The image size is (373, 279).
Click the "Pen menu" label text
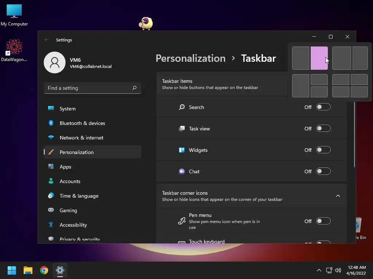(200, 215)
